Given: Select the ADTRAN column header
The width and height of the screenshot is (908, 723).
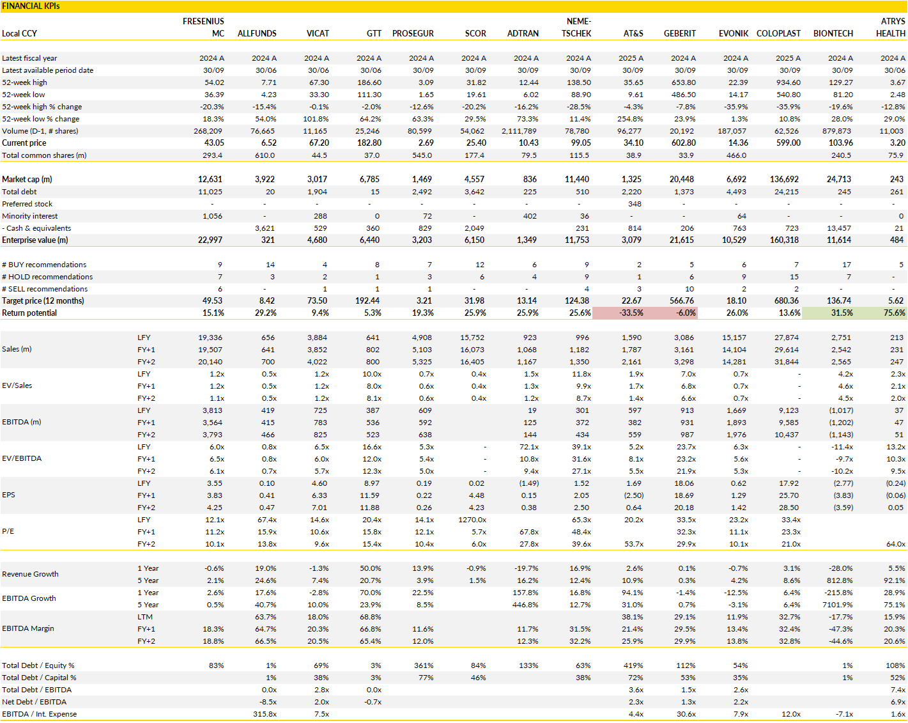Looking at the screenshot, I should (523, 33).
